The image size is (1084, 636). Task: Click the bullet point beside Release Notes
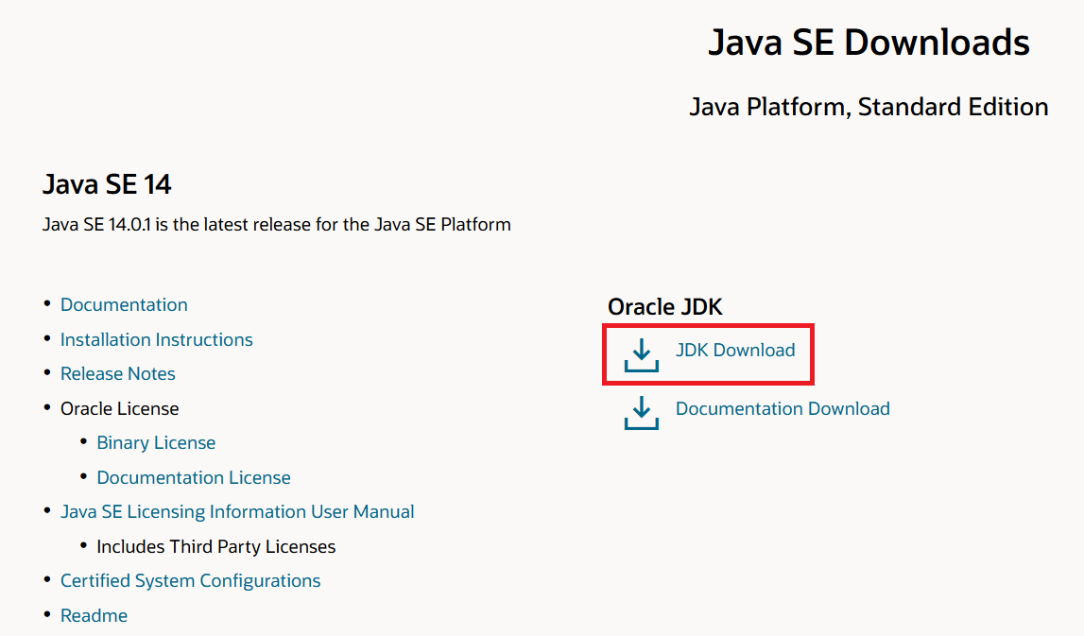coord(48,373)
